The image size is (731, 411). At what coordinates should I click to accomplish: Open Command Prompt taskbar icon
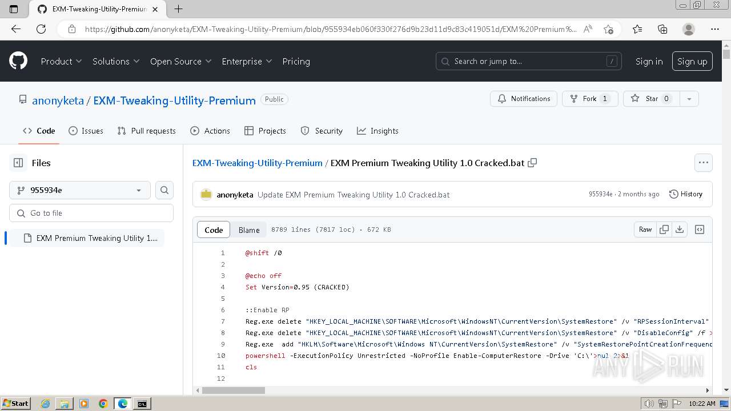coord(142,404)
